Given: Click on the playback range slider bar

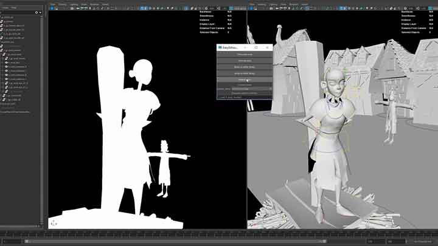Looking at the screenshot, I should coord(219,241).
